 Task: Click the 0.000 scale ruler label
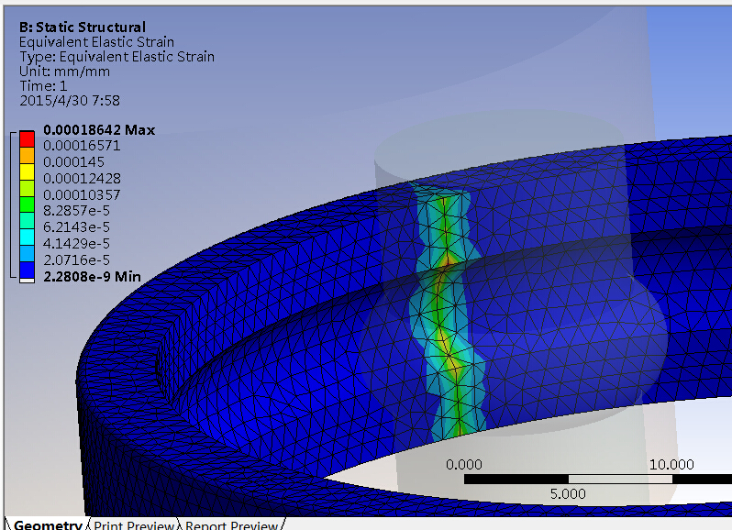coord(464,465)
